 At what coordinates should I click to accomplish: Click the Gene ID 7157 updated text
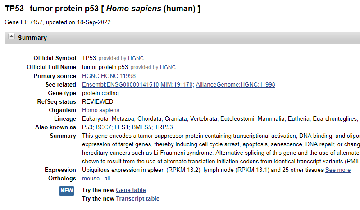click(x=58, y=22)
